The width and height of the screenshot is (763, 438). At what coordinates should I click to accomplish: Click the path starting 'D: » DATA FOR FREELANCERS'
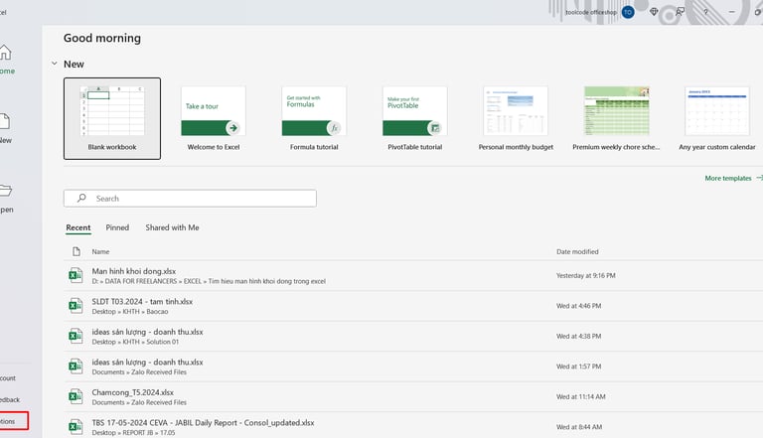[x=209, y=281]
